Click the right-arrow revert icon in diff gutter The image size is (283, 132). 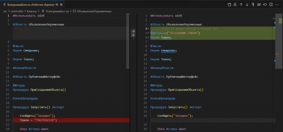(133, 31)
